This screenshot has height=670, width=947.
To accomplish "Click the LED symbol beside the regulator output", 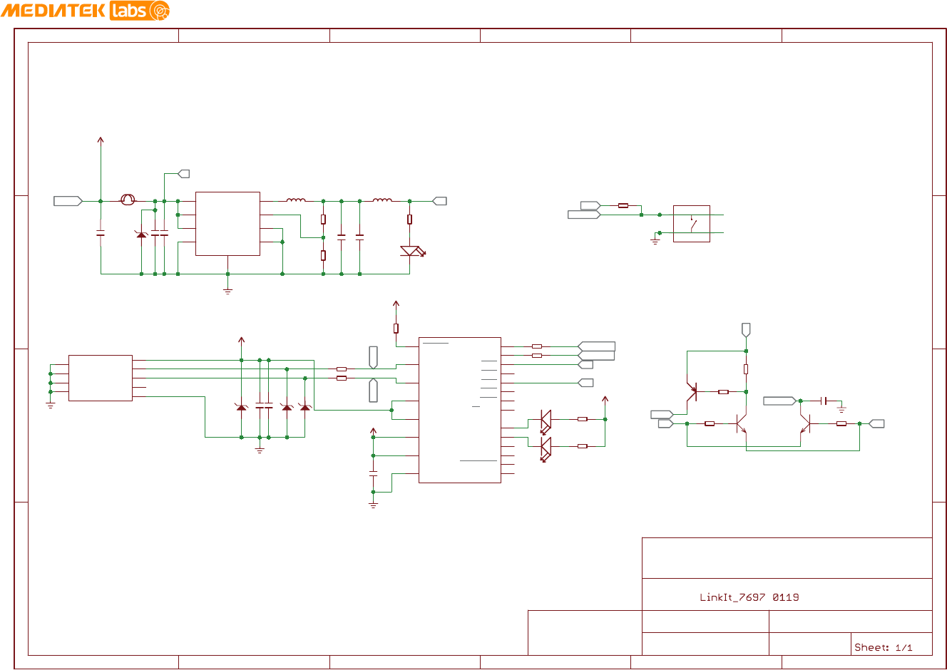I will [413, 251].
